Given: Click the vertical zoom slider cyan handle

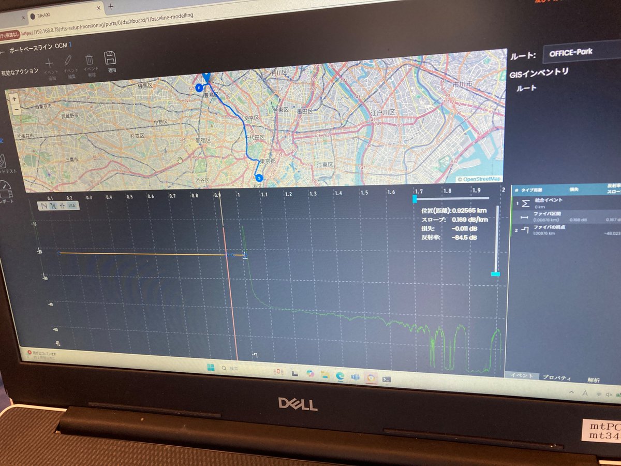Looking at the screenshot, I should click(496, 274).
